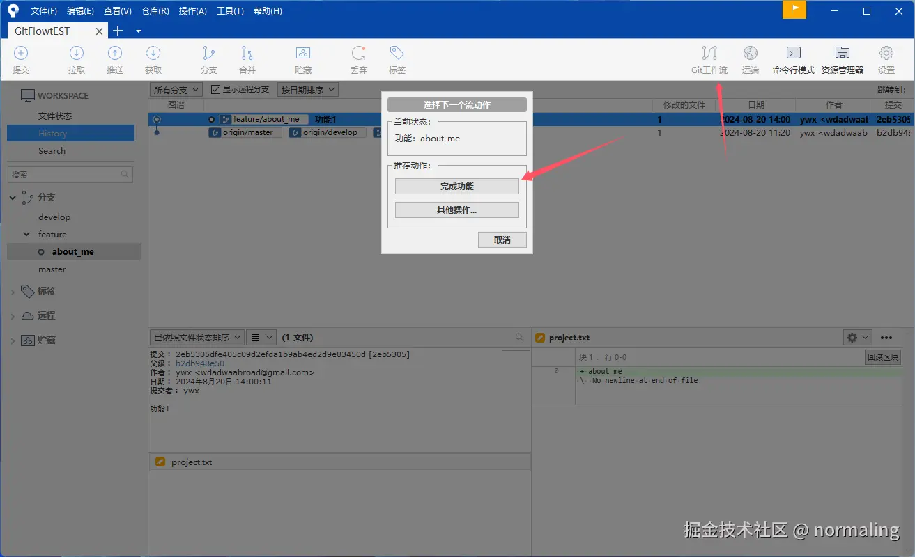Viewport: 915px width, 557px height.
Task: Expand the 标签 section
Action: coord(13,292)
